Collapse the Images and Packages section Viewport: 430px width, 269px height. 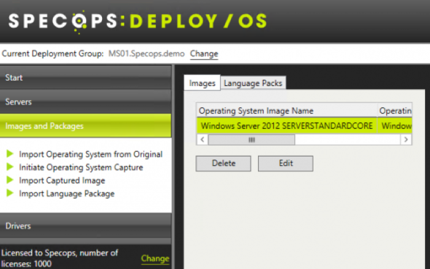[85, 126]
